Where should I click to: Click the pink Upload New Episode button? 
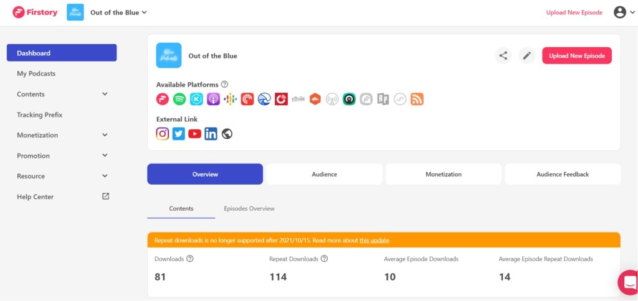[577, 55]
